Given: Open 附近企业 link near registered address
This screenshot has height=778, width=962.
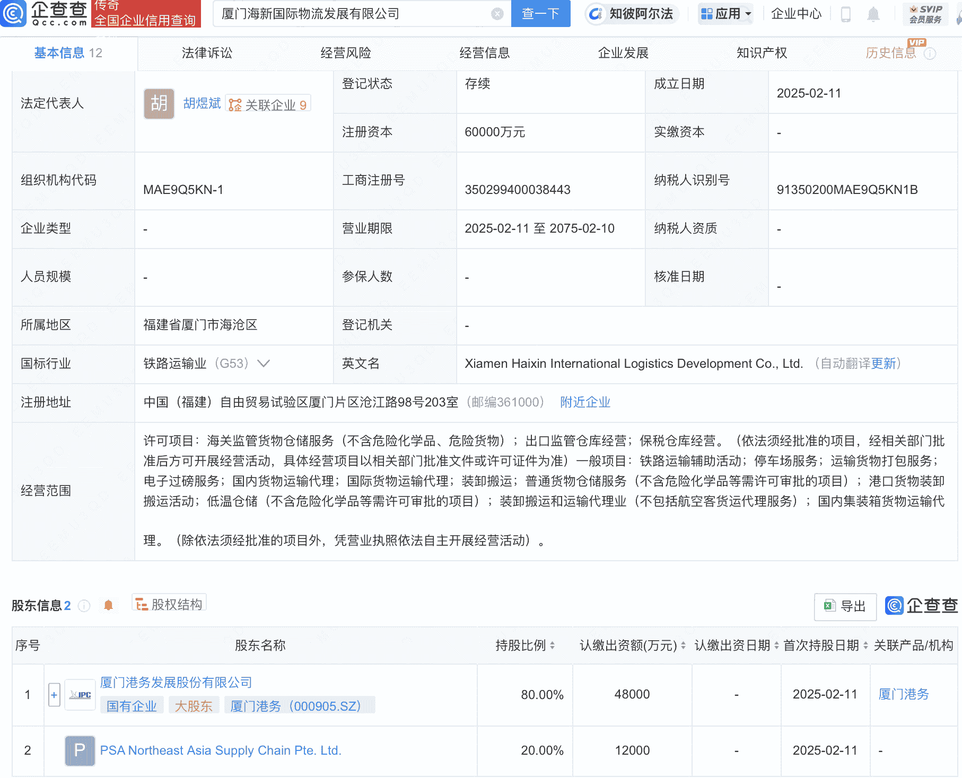Looking at the screenshot, I should point(584,403).
